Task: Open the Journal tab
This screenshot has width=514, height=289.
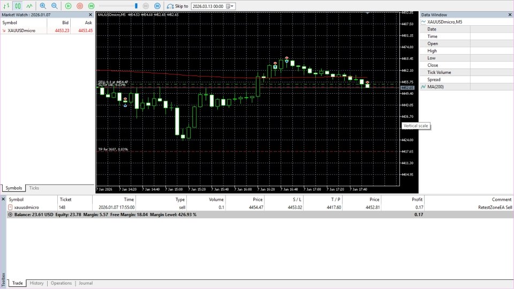Action: 86,283
